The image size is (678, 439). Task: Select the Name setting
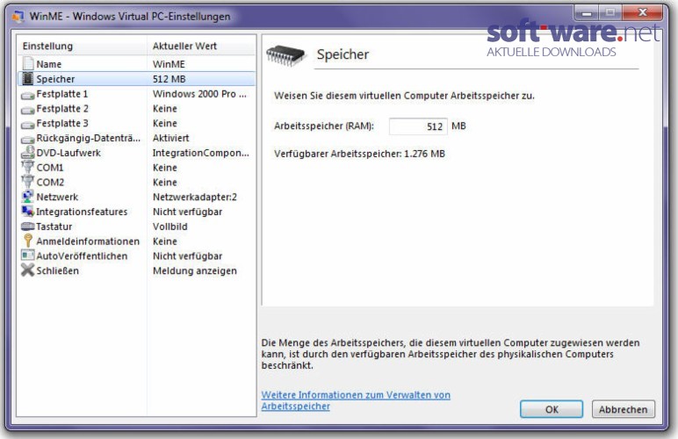(136, 64)
